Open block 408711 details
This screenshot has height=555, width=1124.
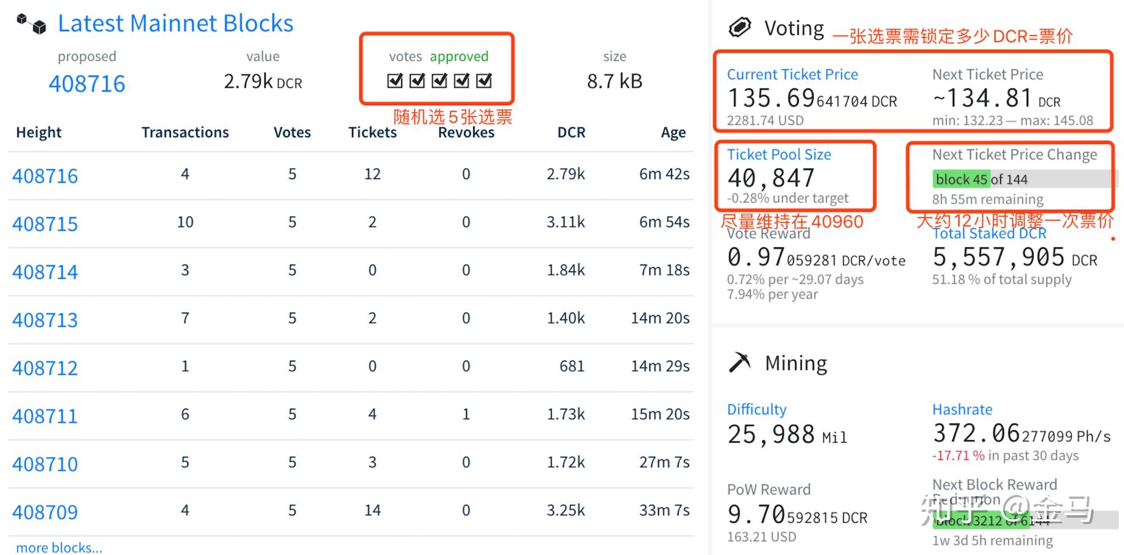tap(45, 415)
